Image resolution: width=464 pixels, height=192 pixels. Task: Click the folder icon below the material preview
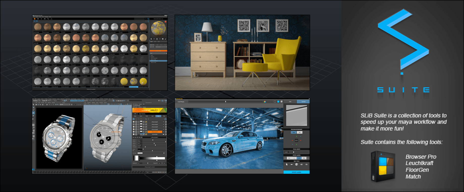click(x=163, y=39)
